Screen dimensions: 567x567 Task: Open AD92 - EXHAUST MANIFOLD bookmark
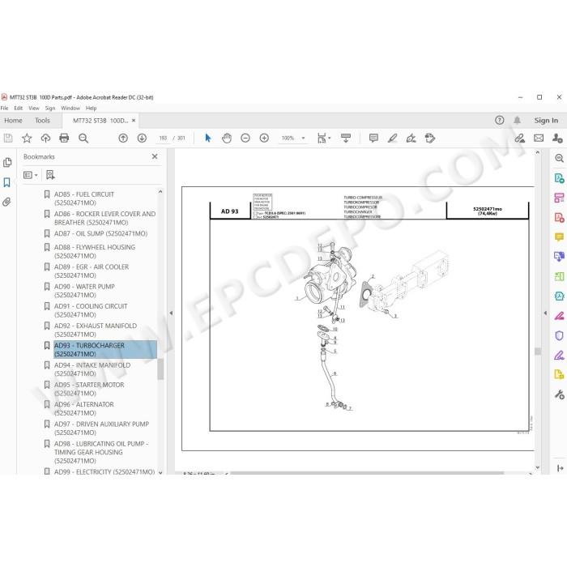tap(96, 330)
